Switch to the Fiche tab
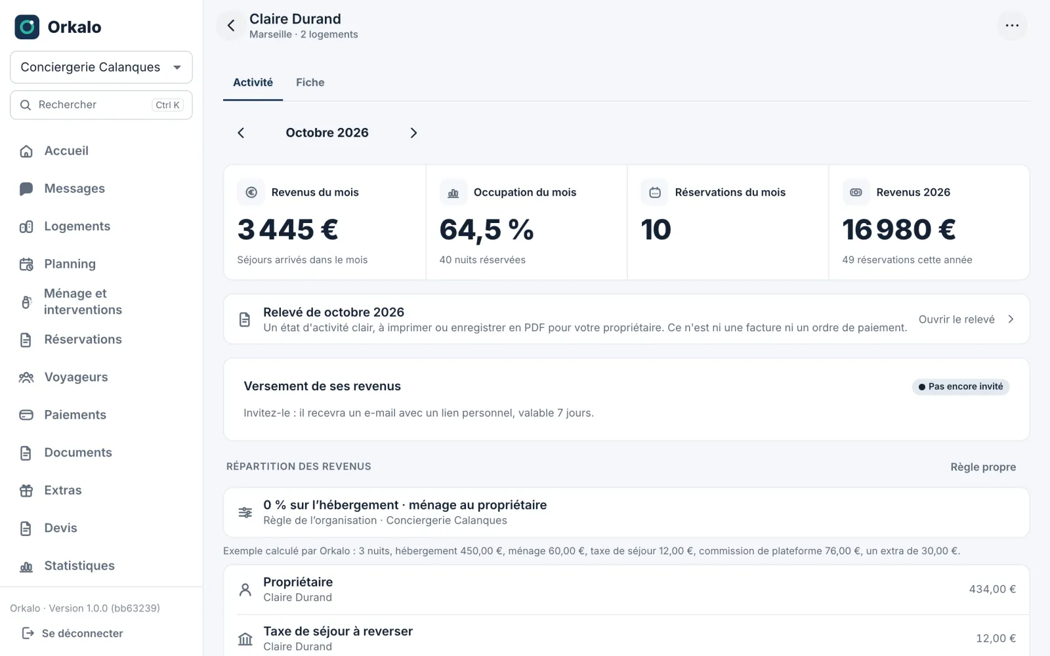 [310, 83]
